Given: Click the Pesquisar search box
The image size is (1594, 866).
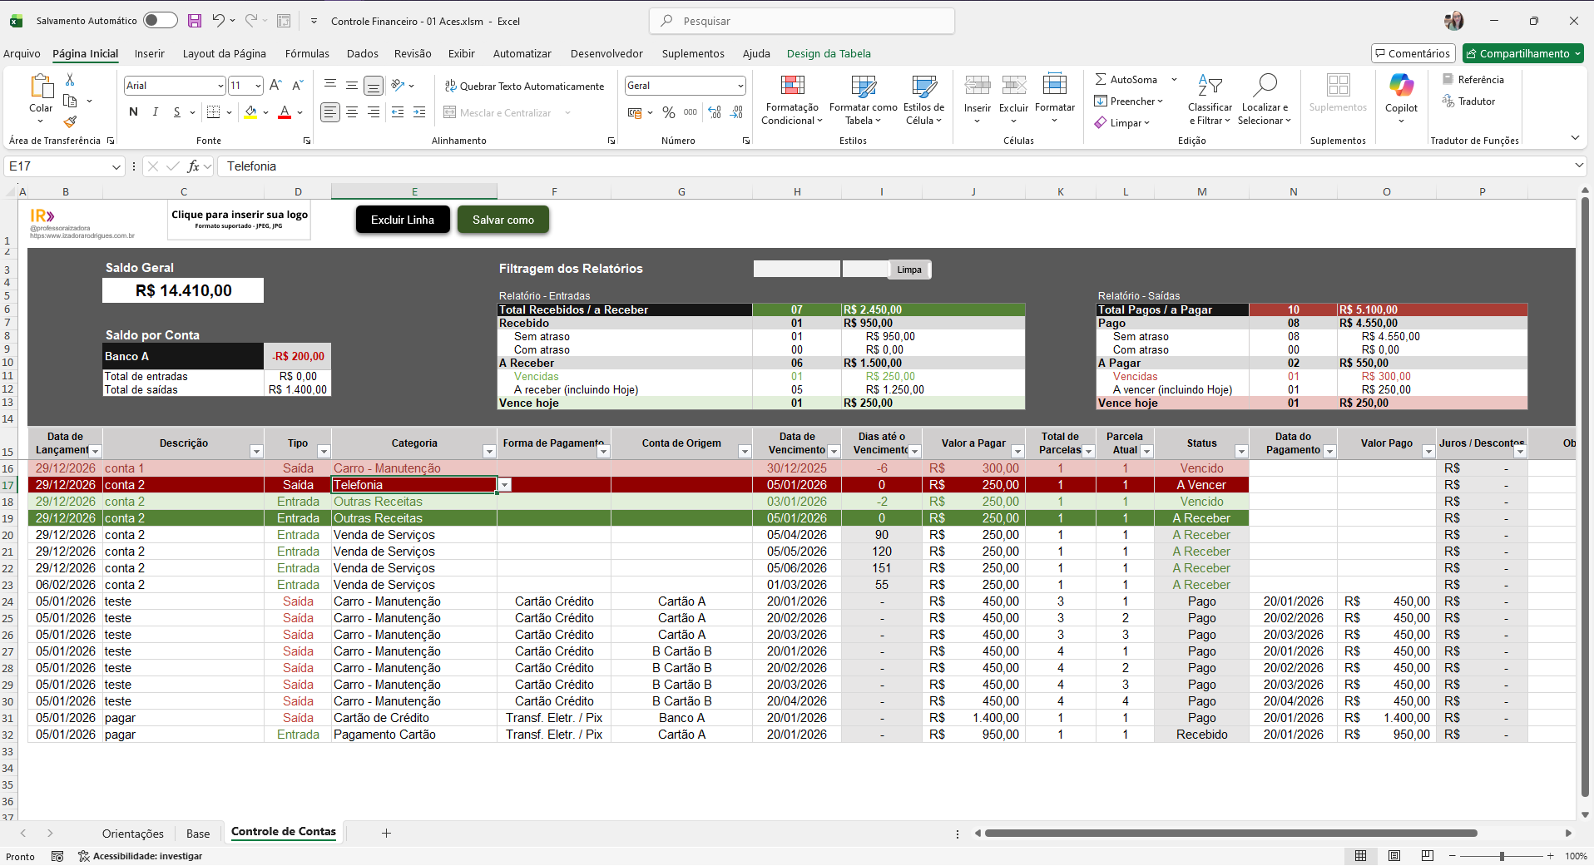Looking at the screenshot, I should tap(801, 21).
